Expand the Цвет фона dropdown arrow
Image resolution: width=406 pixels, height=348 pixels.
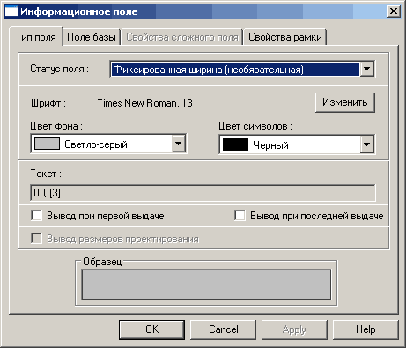179,144
